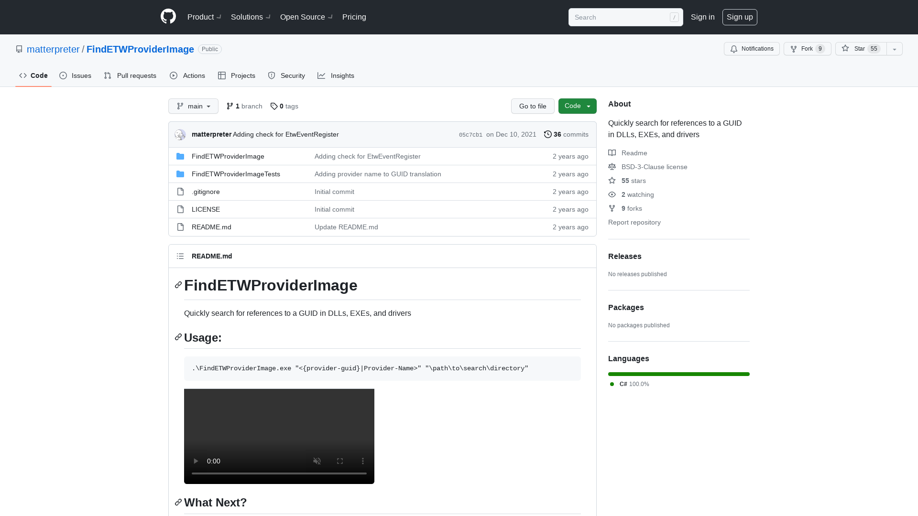
Task: Click the Readme book icon in About
Action: (612, 153)
